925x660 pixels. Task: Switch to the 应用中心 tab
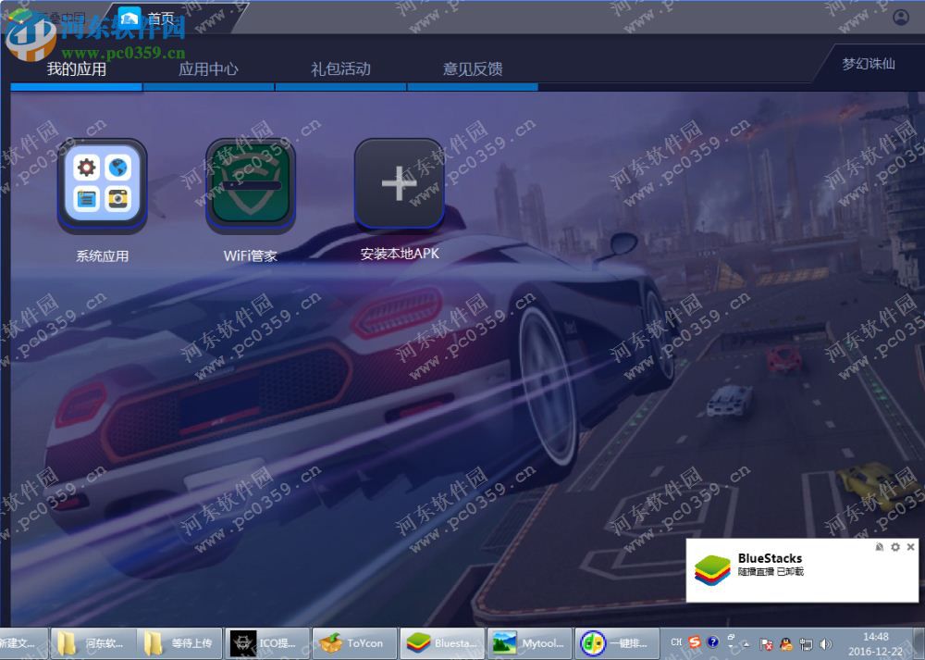(210, 68)
